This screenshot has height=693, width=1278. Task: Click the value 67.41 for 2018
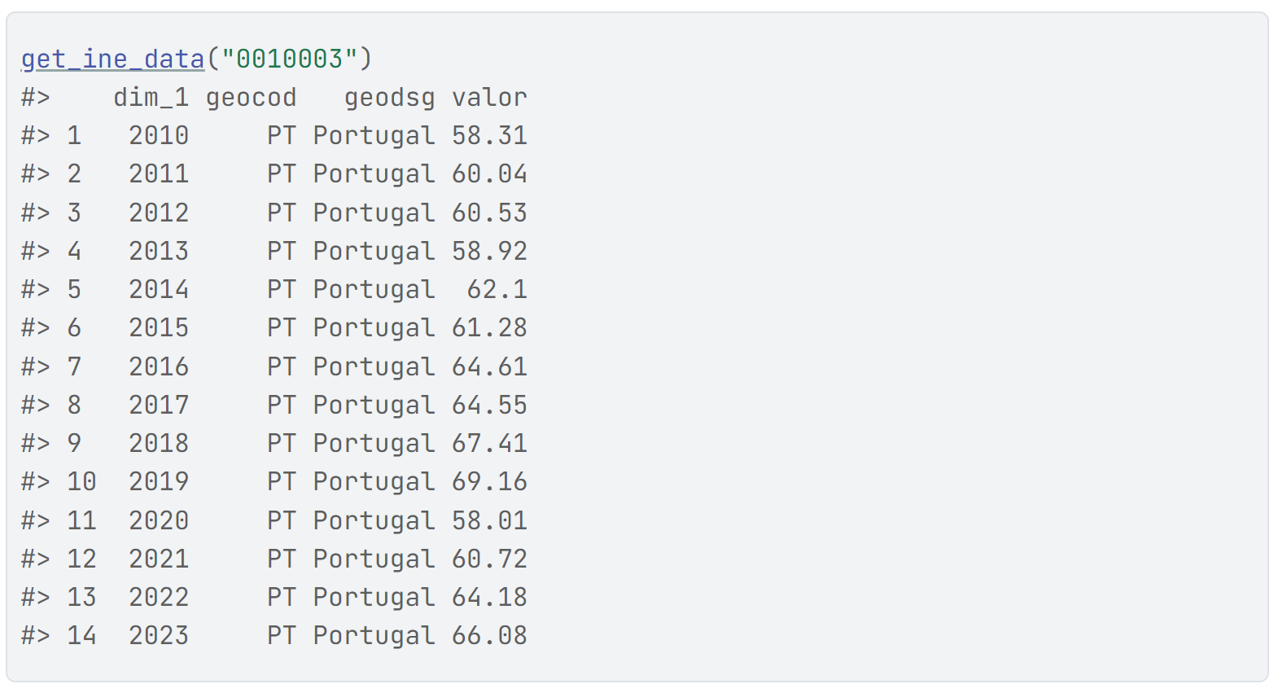490,443
